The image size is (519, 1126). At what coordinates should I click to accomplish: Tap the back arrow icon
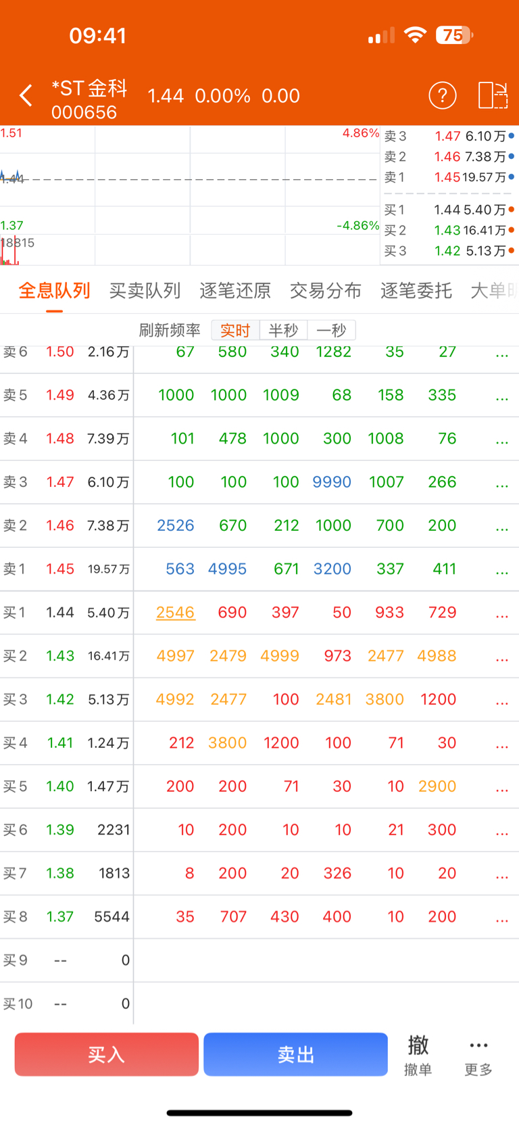click(26, 95)
